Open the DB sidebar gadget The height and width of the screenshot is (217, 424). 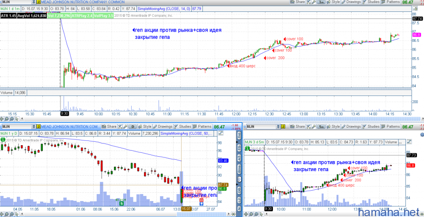point(239,190)
